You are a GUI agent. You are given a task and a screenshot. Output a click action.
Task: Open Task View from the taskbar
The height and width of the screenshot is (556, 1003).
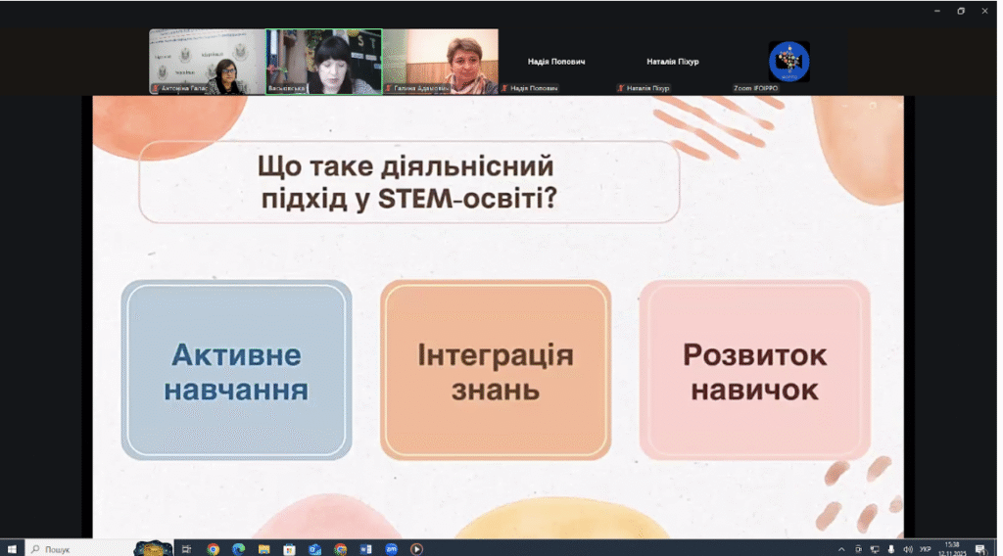tap(187, 549)
